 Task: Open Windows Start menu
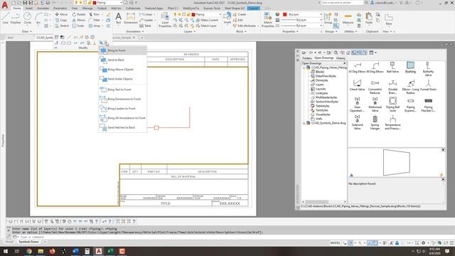pyautogui.click(x=6, y=251)
